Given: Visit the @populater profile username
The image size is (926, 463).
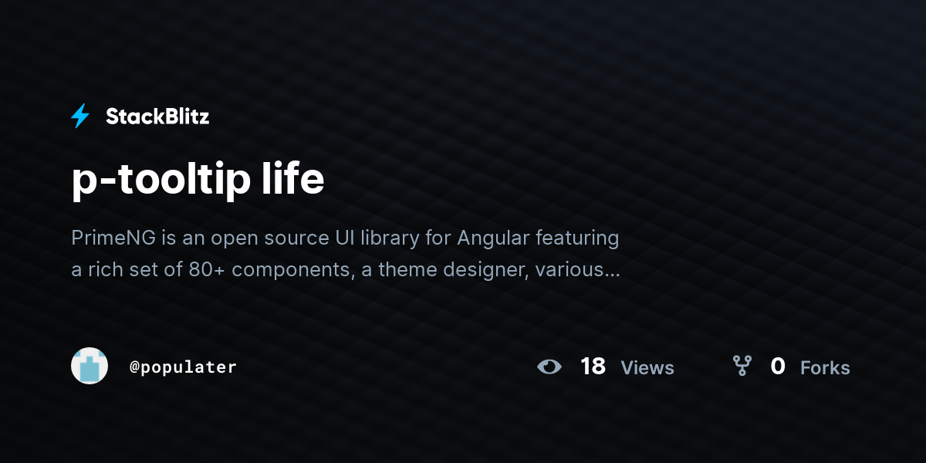Looking at the screenshot, I should pyautogui.click(x=183, y=367).
